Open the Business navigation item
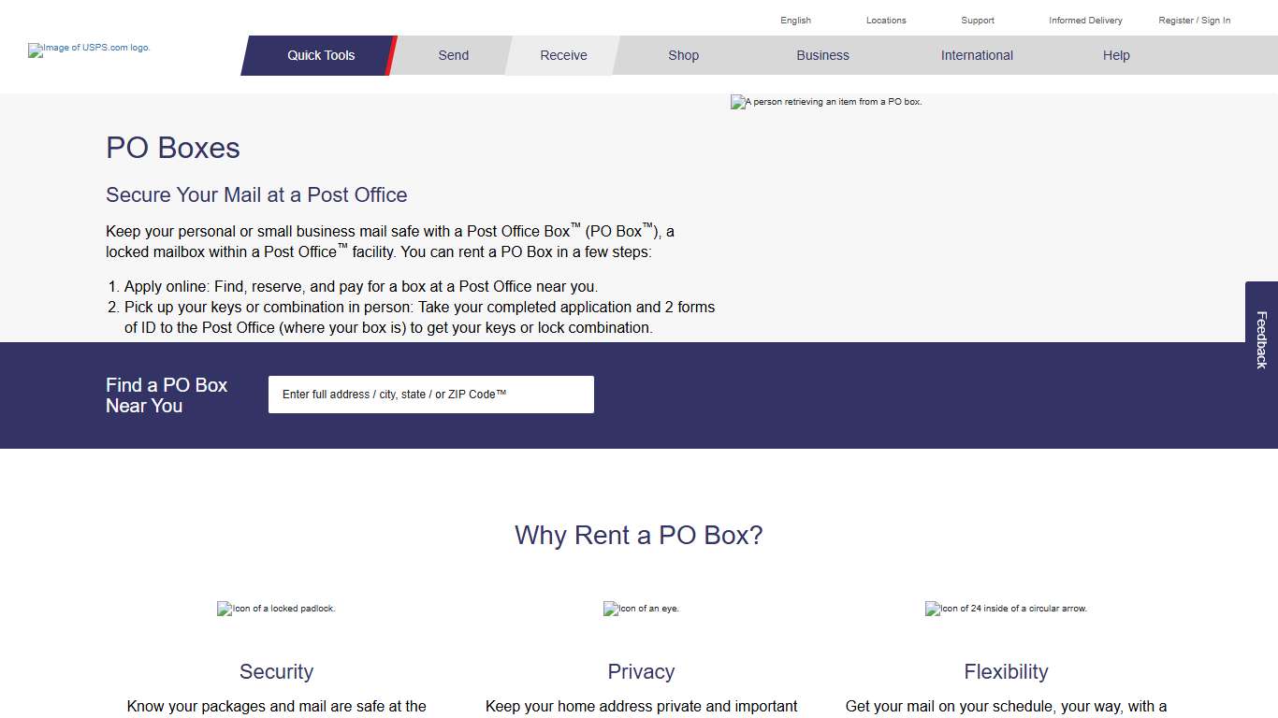This screenshot has width=1278, height=718. [x=822, y=55]
